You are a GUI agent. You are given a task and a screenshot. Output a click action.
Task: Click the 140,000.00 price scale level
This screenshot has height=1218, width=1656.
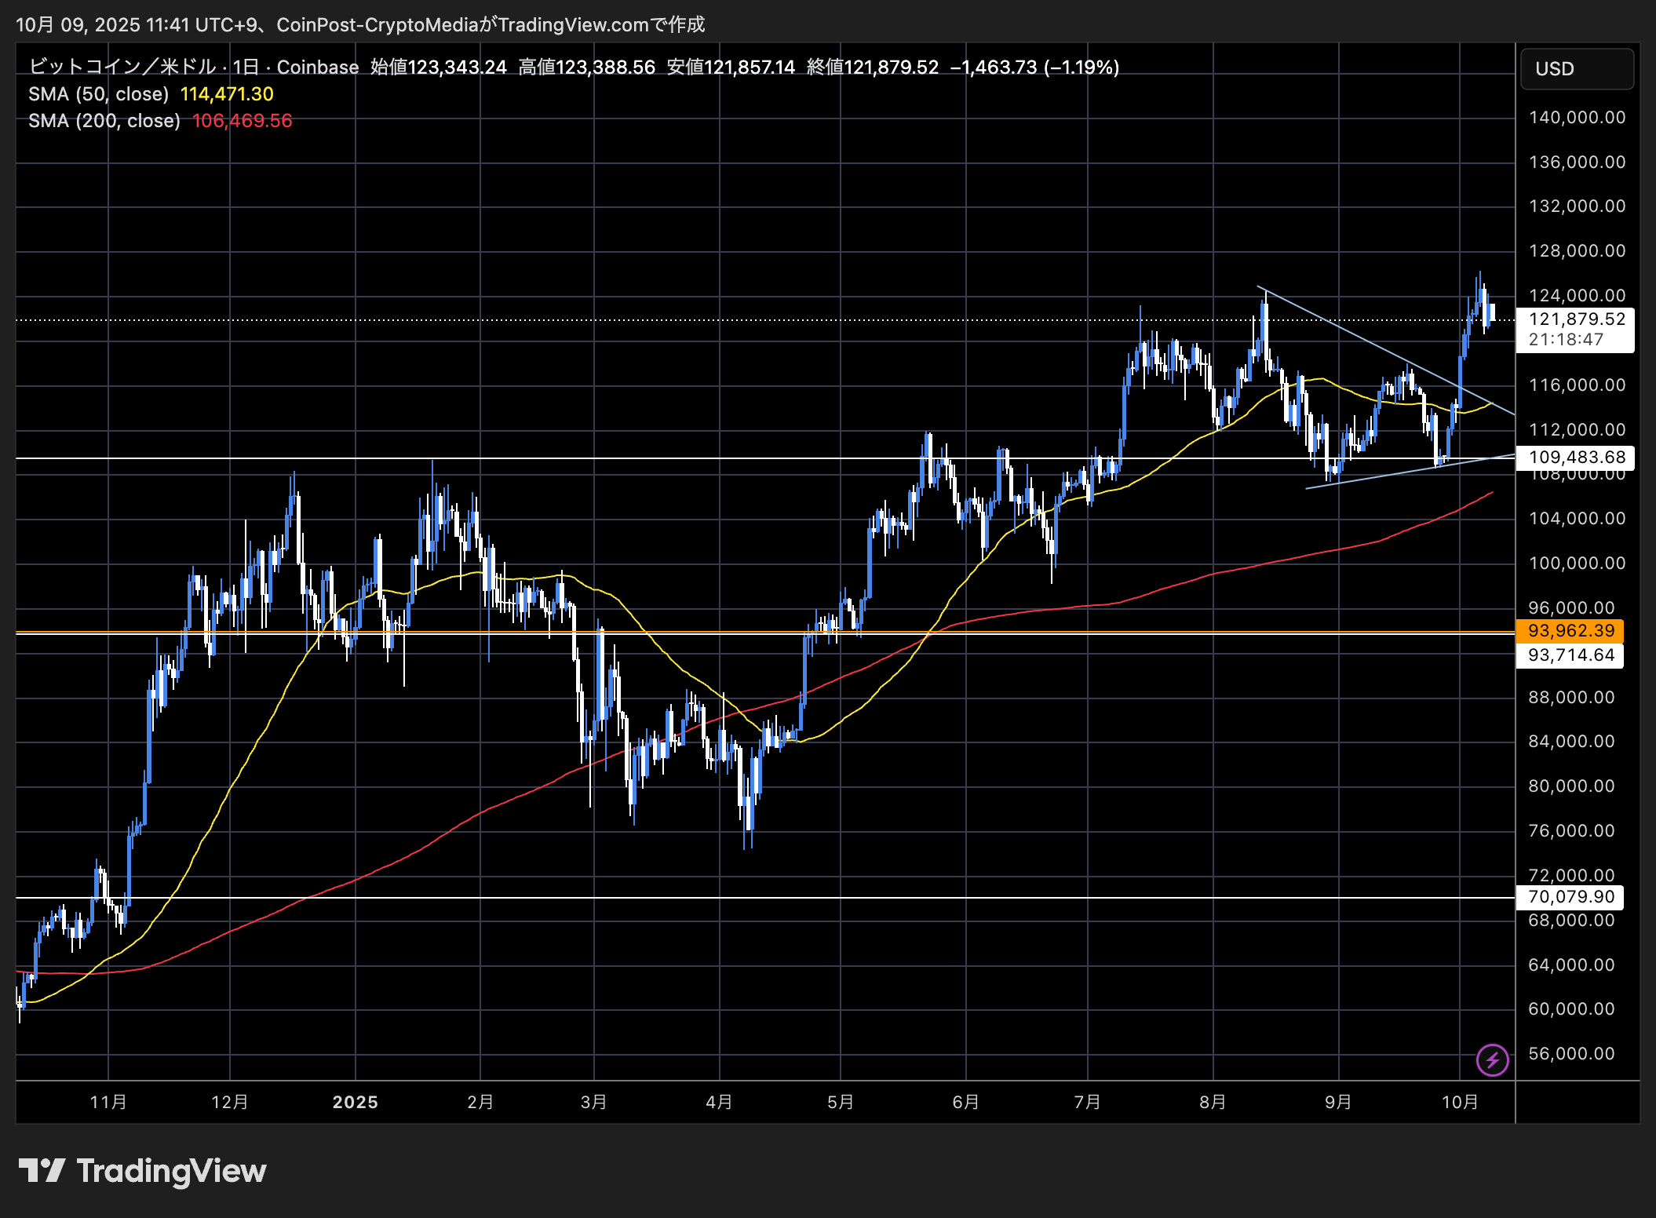[x=1576, y=118]
